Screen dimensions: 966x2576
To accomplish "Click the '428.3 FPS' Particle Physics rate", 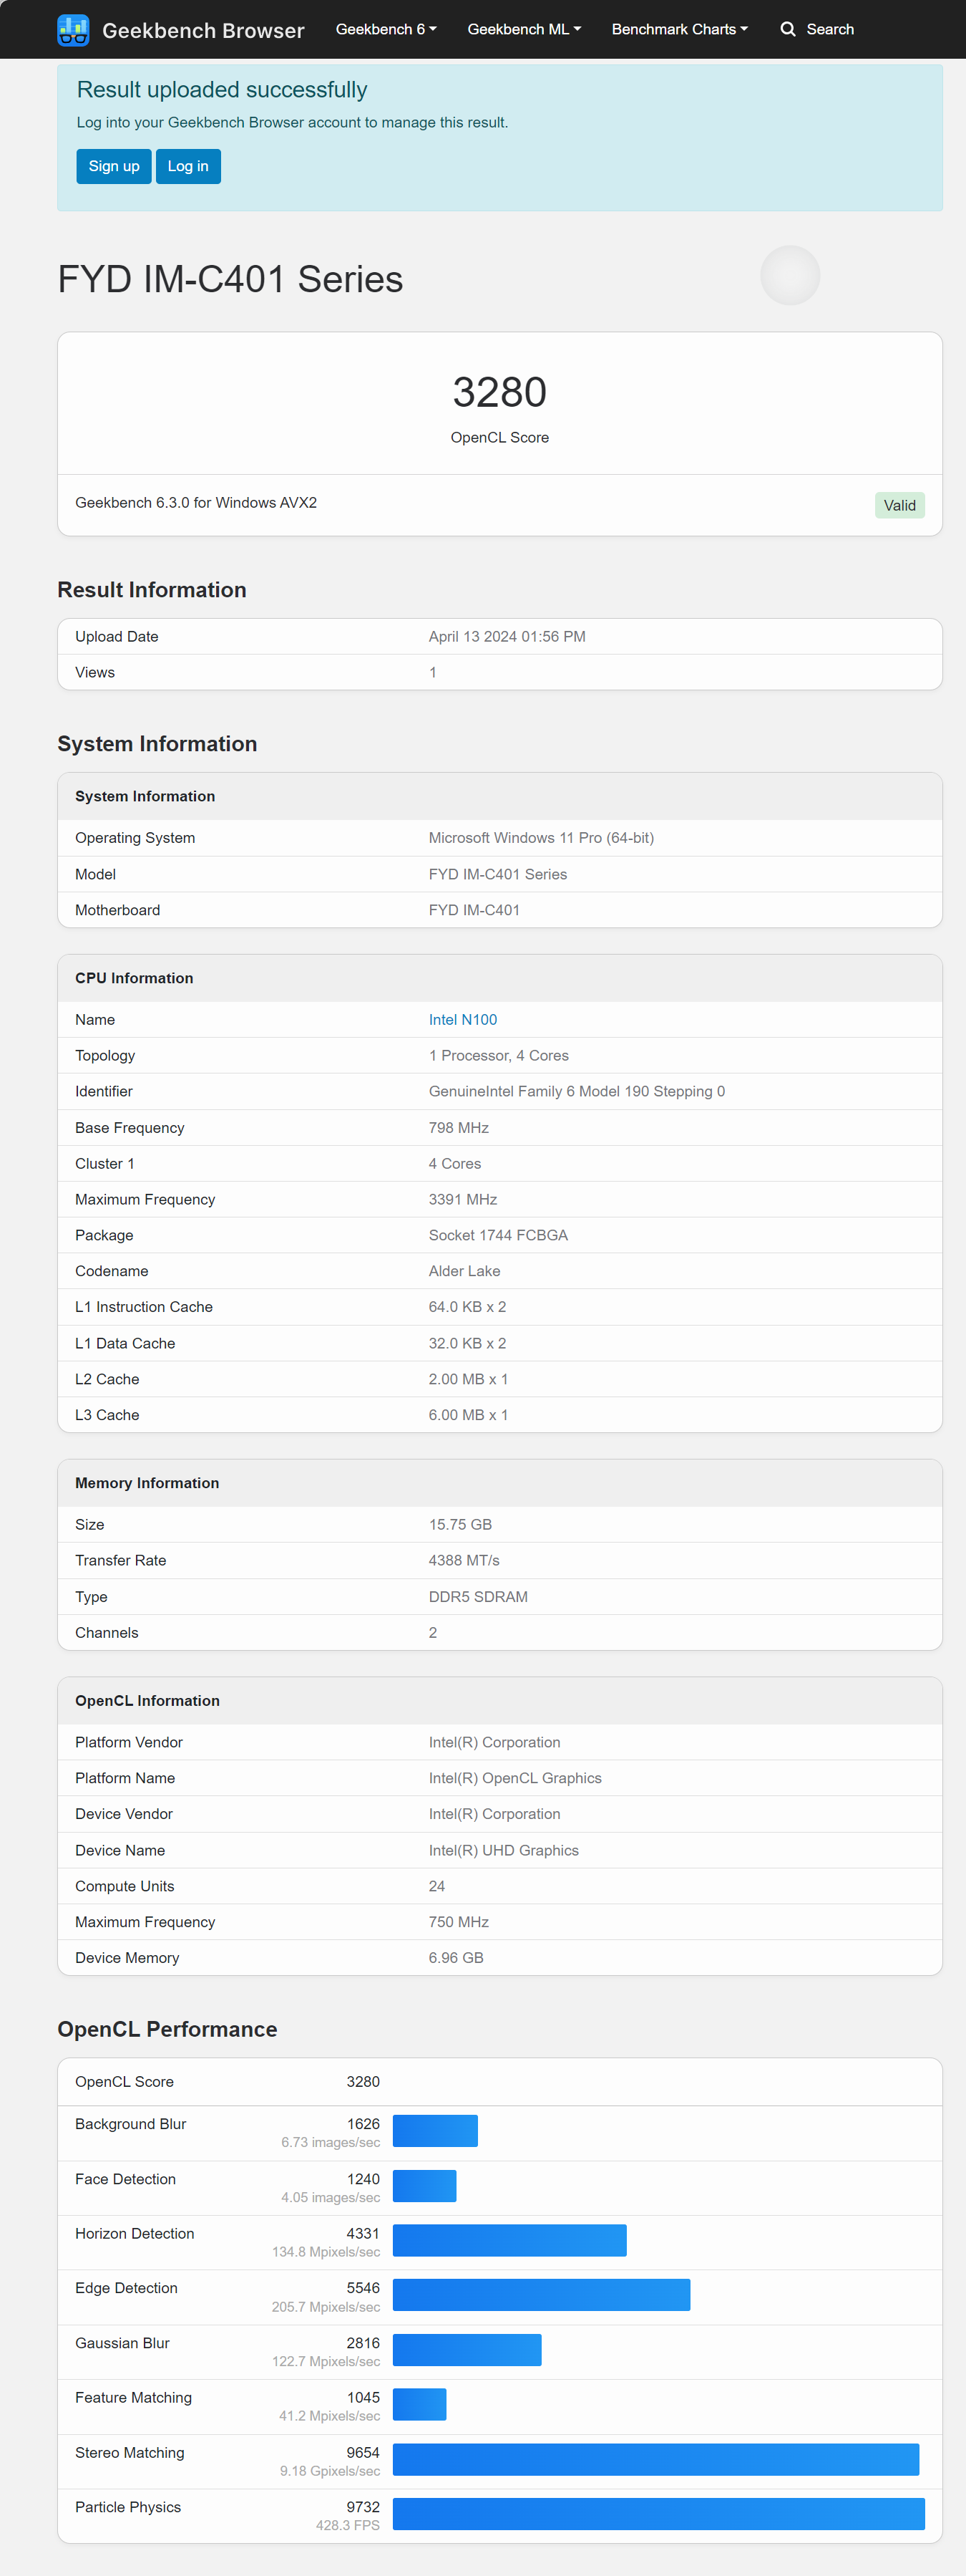I will point(348,2525).
